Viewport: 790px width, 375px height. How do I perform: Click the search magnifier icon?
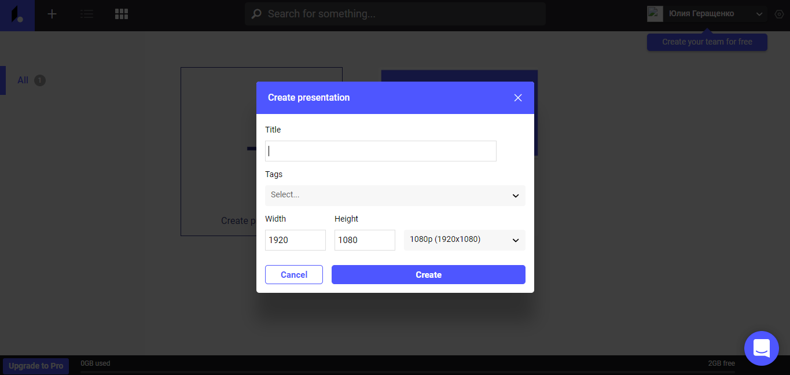(x=256, y=14)
